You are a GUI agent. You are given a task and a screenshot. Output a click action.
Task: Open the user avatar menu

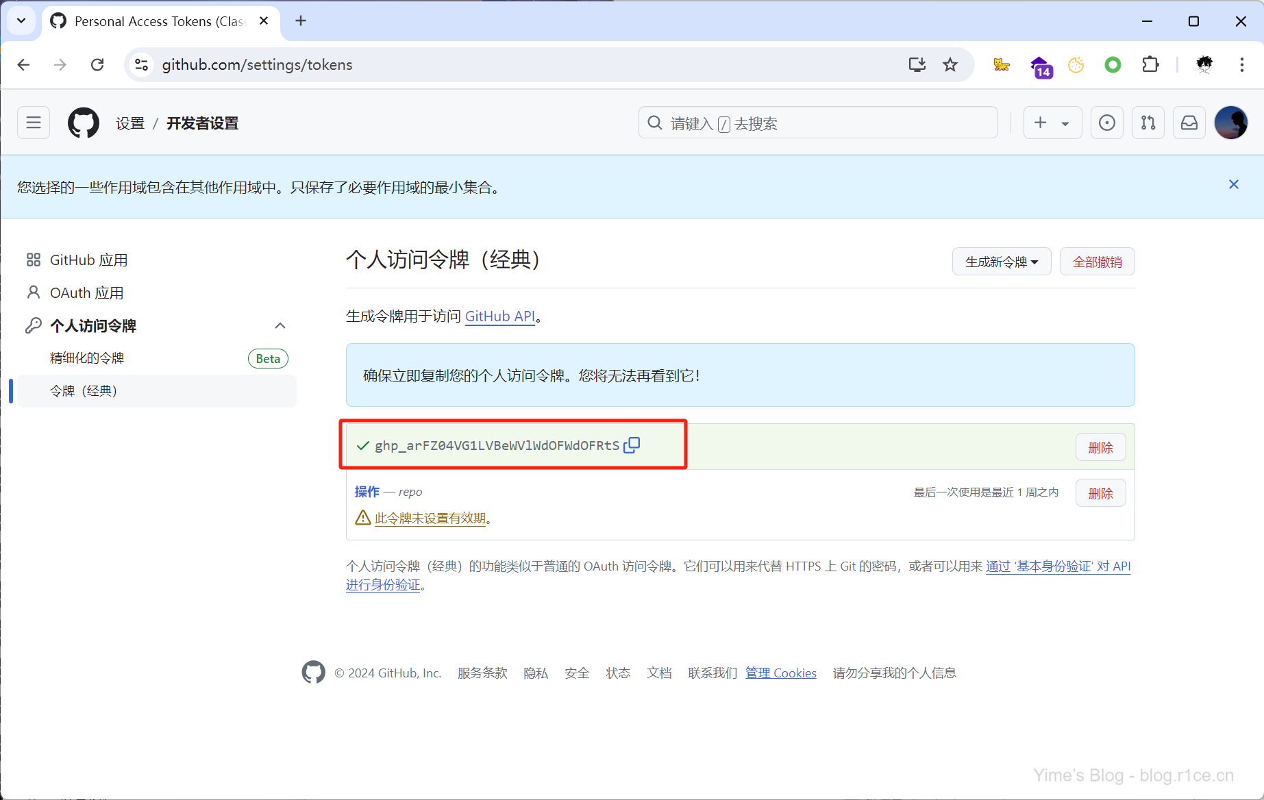(x=1230, y=123)
